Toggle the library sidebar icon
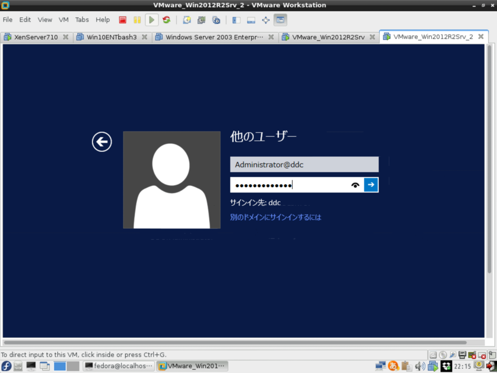 236,20
